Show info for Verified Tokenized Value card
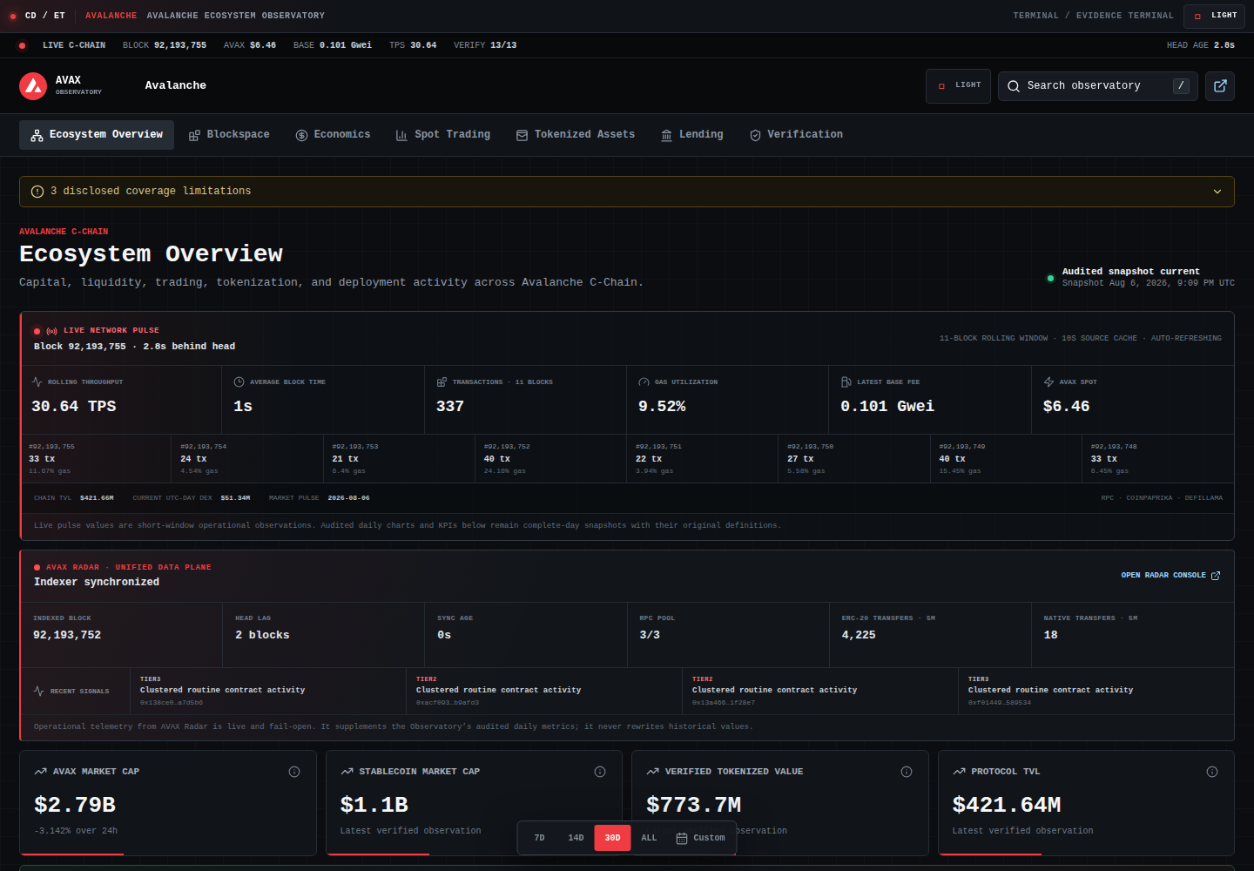 907,772
